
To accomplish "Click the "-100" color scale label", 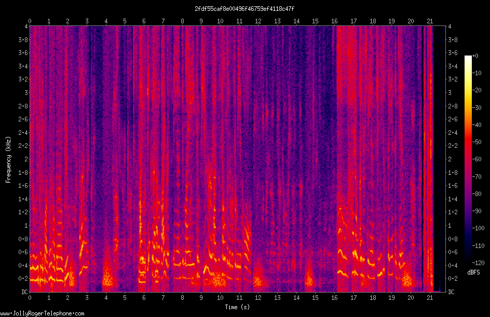I will tap(479, 228).
